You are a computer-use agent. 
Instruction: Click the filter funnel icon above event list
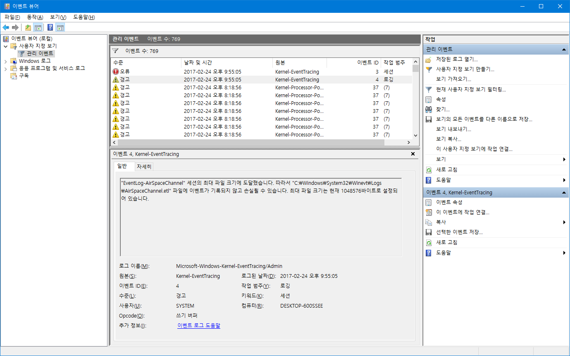coord(115,51)
